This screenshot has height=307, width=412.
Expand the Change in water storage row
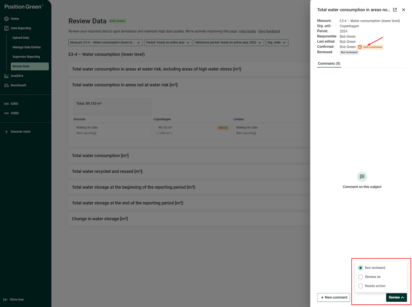189,219
